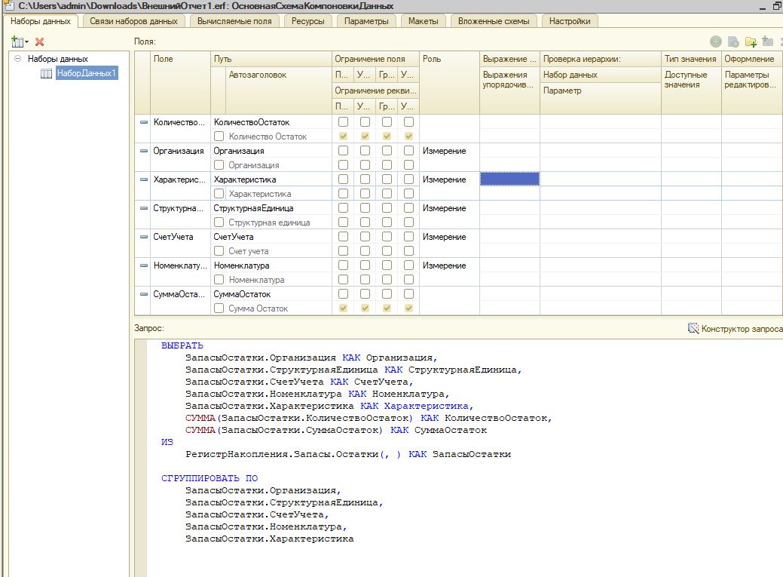Image resolution: width=783 pixels, height=577 pixels.
Task: Click the Тип значения column header
Action: [x=690, y=59]
